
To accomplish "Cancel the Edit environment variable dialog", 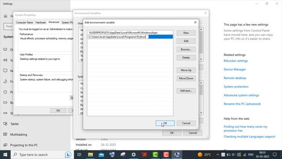I will tap(186, 123).
